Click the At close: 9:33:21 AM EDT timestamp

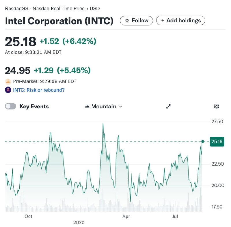click(x=33, y=52)
